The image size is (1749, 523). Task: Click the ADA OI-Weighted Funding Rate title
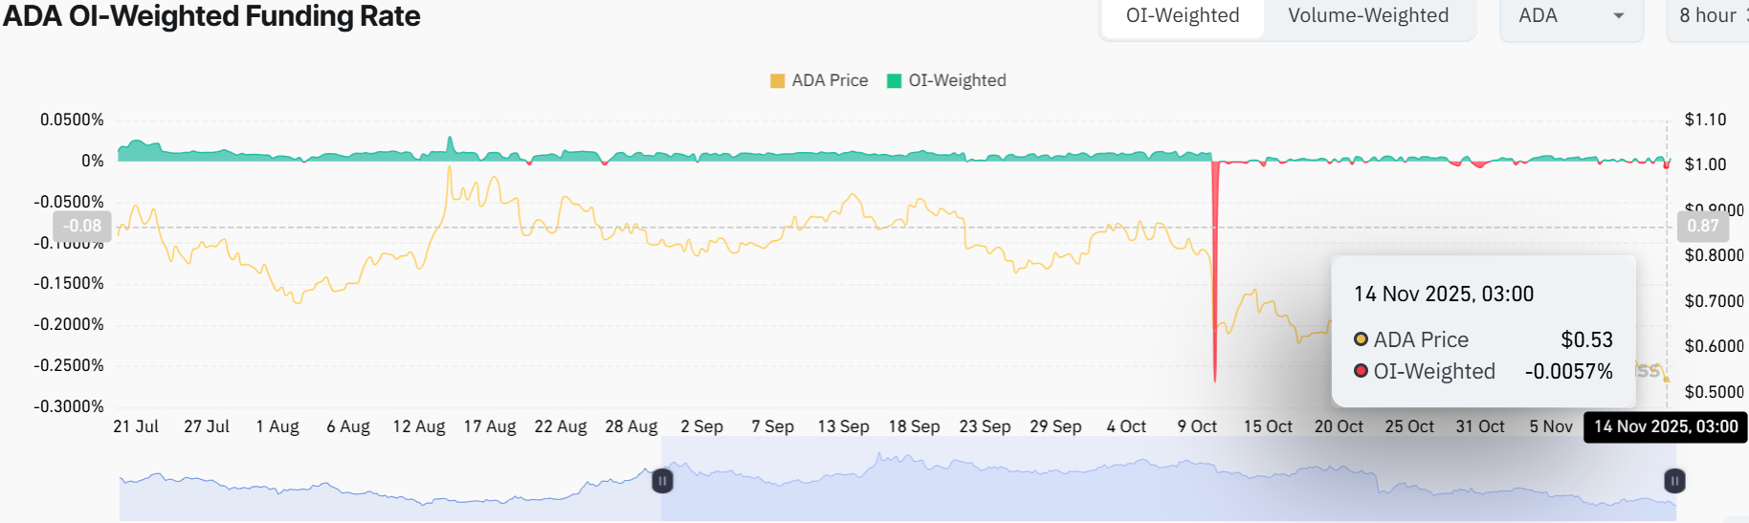click(x=211, y=16)
